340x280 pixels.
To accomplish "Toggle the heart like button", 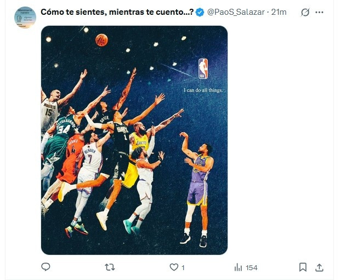I will tap(174, 267).
